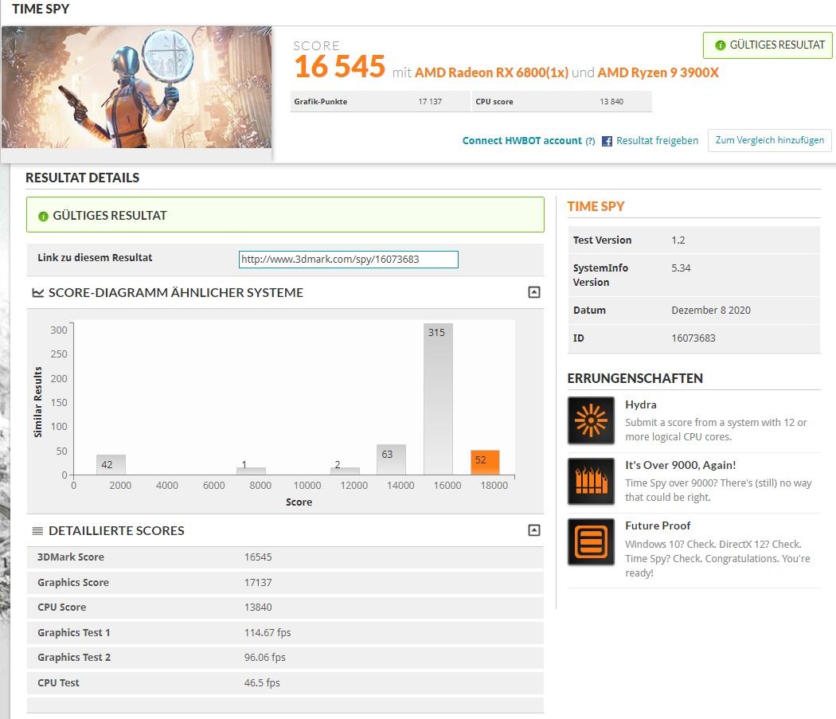Viewport: 836px width, 719px height.
Task: Click SystemInfo Version value 5.34
Action: (681, 268)
